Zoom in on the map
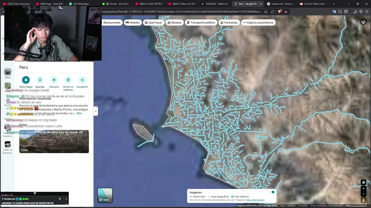 coord(363,189)
